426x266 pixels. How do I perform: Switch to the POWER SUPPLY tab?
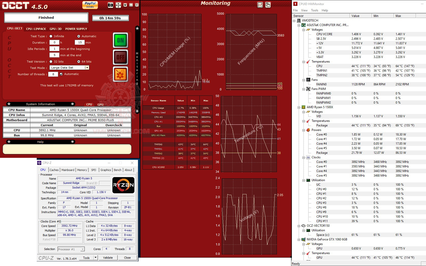76,29
